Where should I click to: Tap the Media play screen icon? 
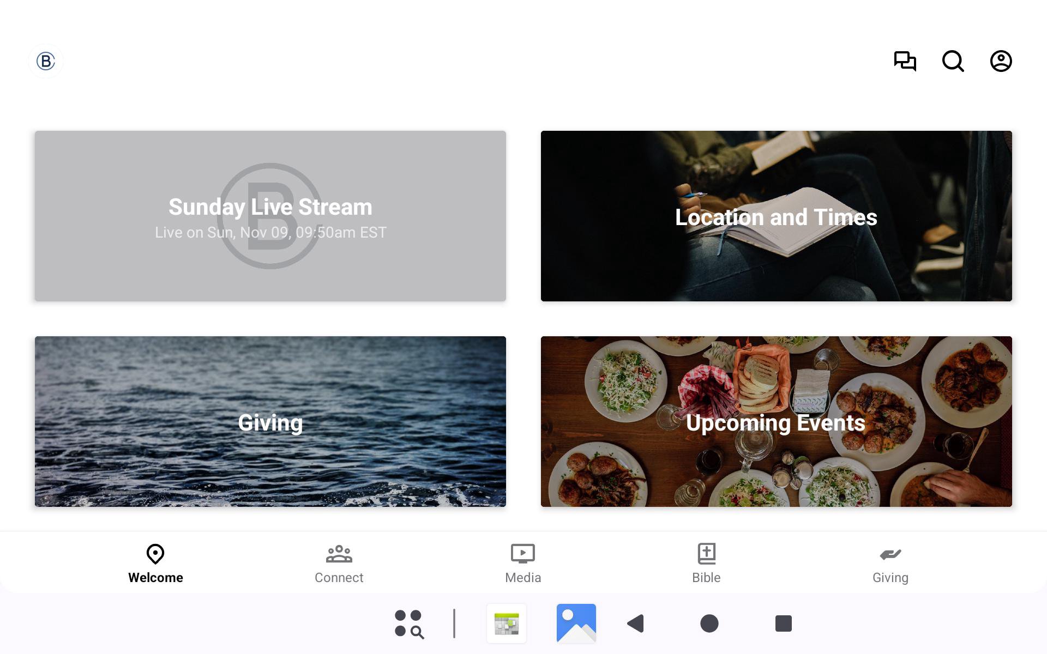[x=522, y=554]
